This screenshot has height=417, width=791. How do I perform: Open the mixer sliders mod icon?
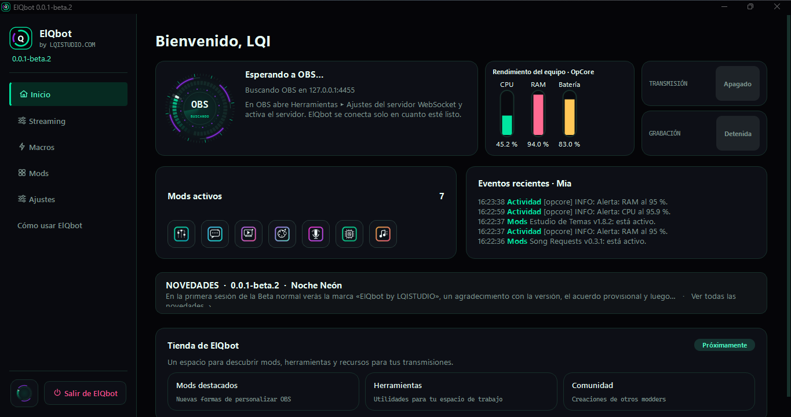pyautogui.click(x=181, y=234)
